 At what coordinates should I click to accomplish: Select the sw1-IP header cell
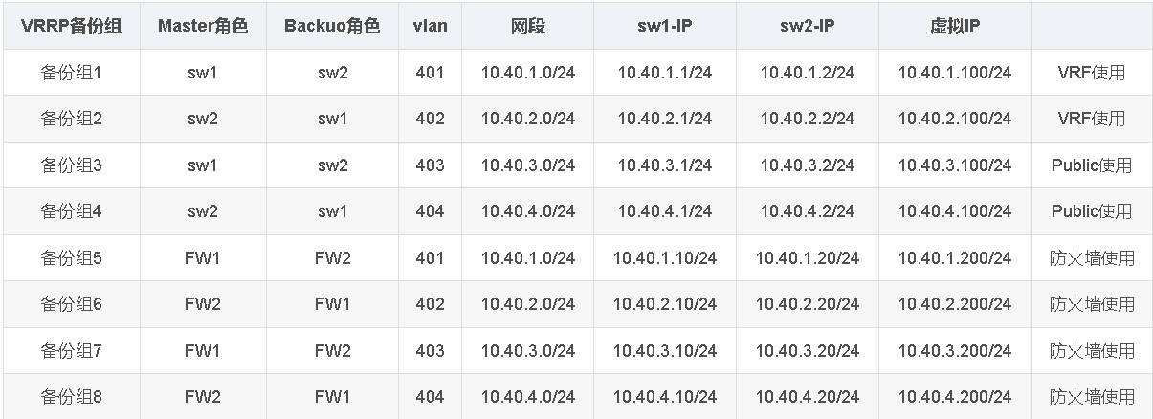click(665, 27)
